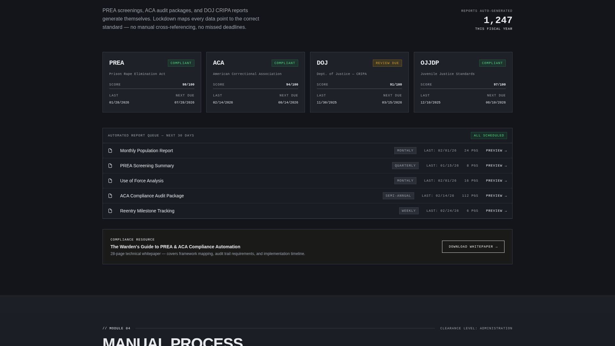The height and width of the screenshot is (346, 615).
Task: Click the DOJ REVIEW DUE badge
Action: (387, 63)
